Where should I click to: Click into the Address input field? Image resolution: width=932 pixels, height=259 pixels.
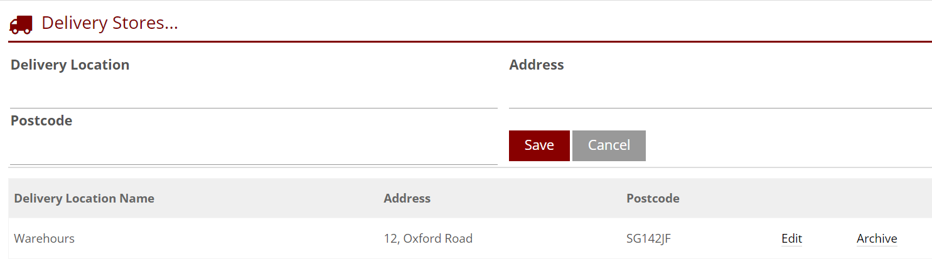[720, 94]
